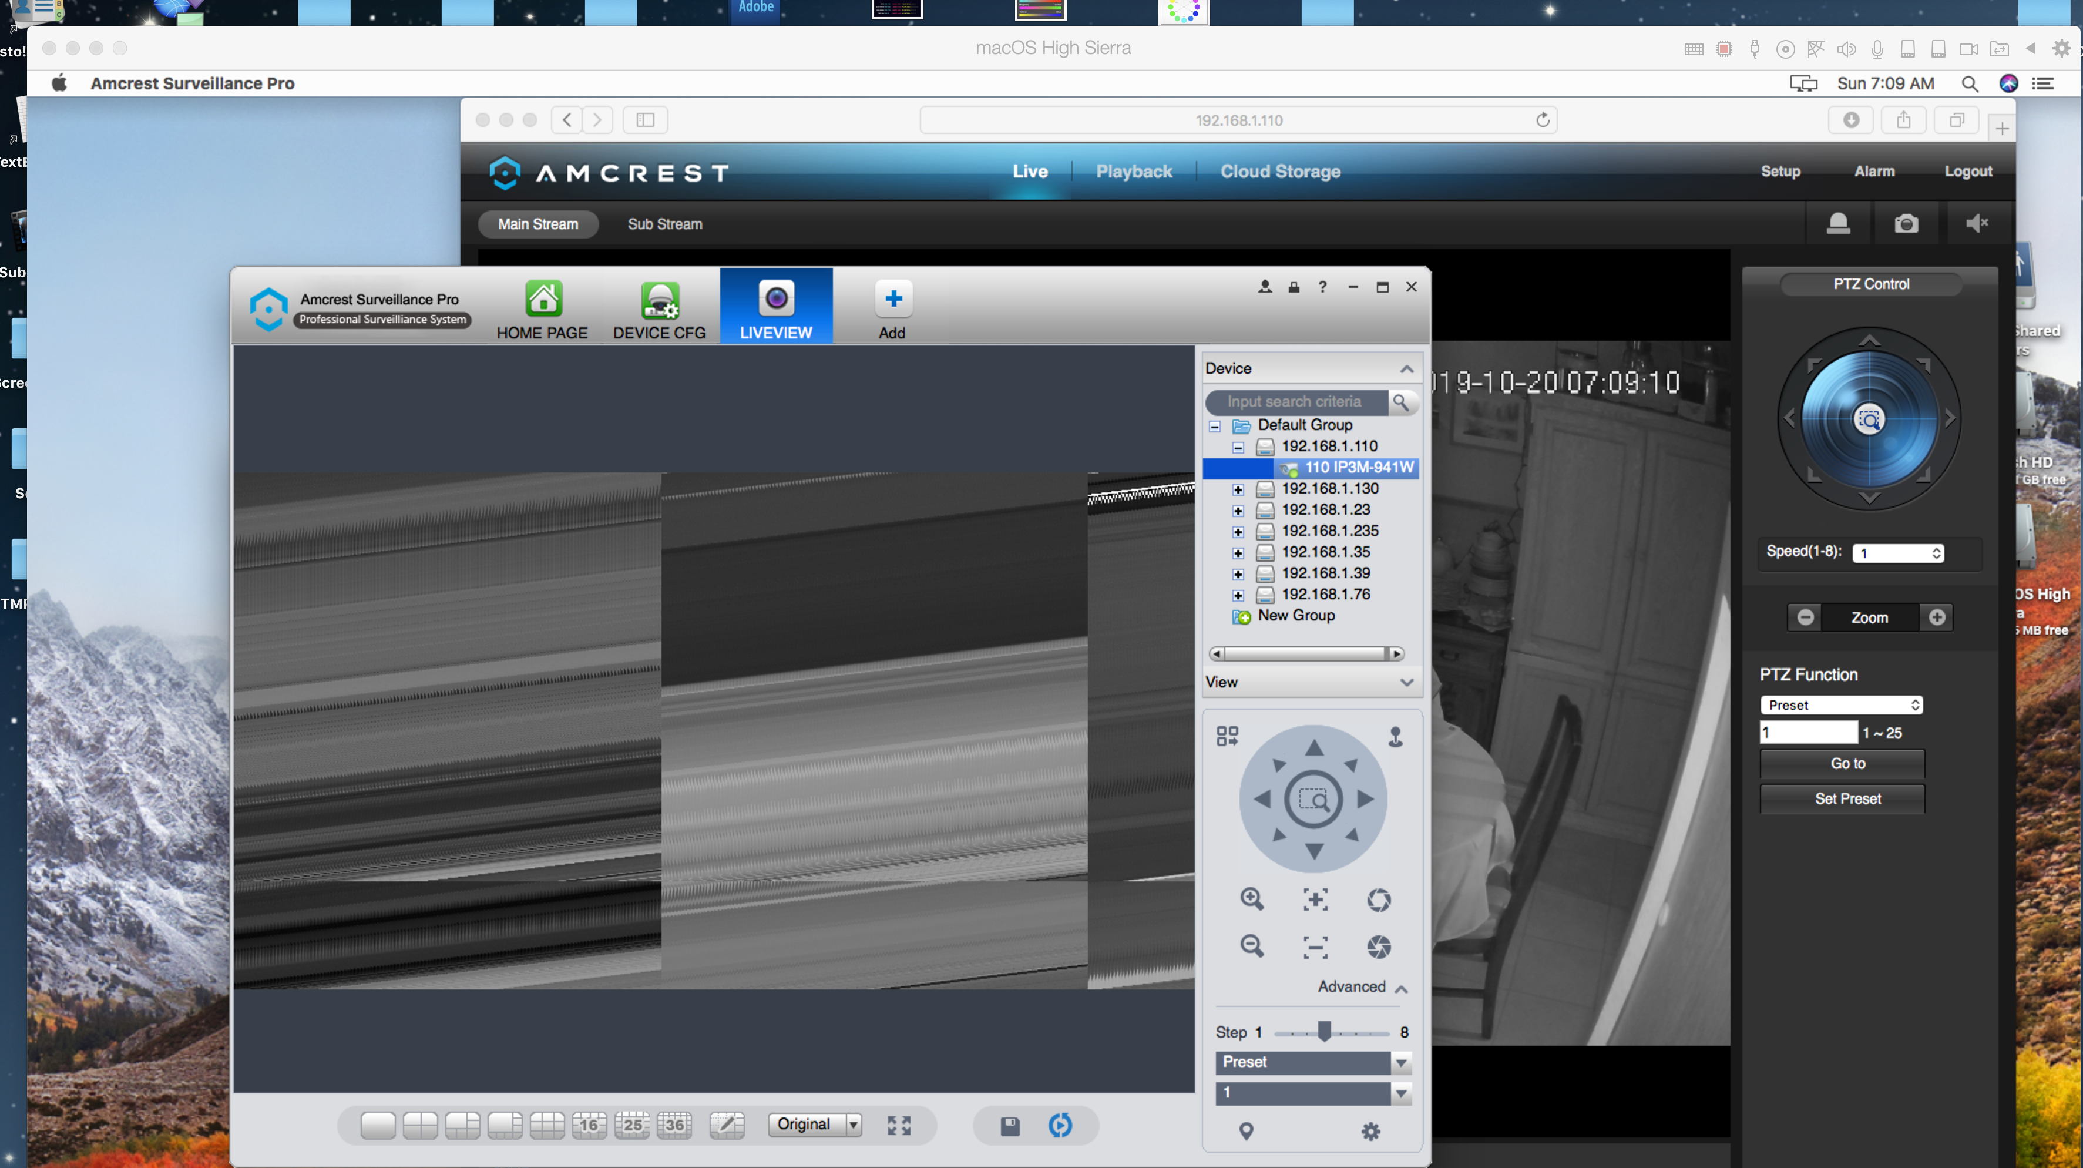Collapse Default Group tree node
Screen dimensions: 2083x1168
(x=1215, y=425)
